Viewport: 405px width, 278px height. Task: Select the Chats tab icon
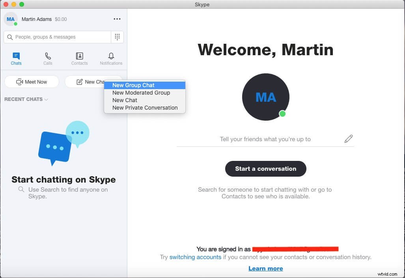coord(16,56)
